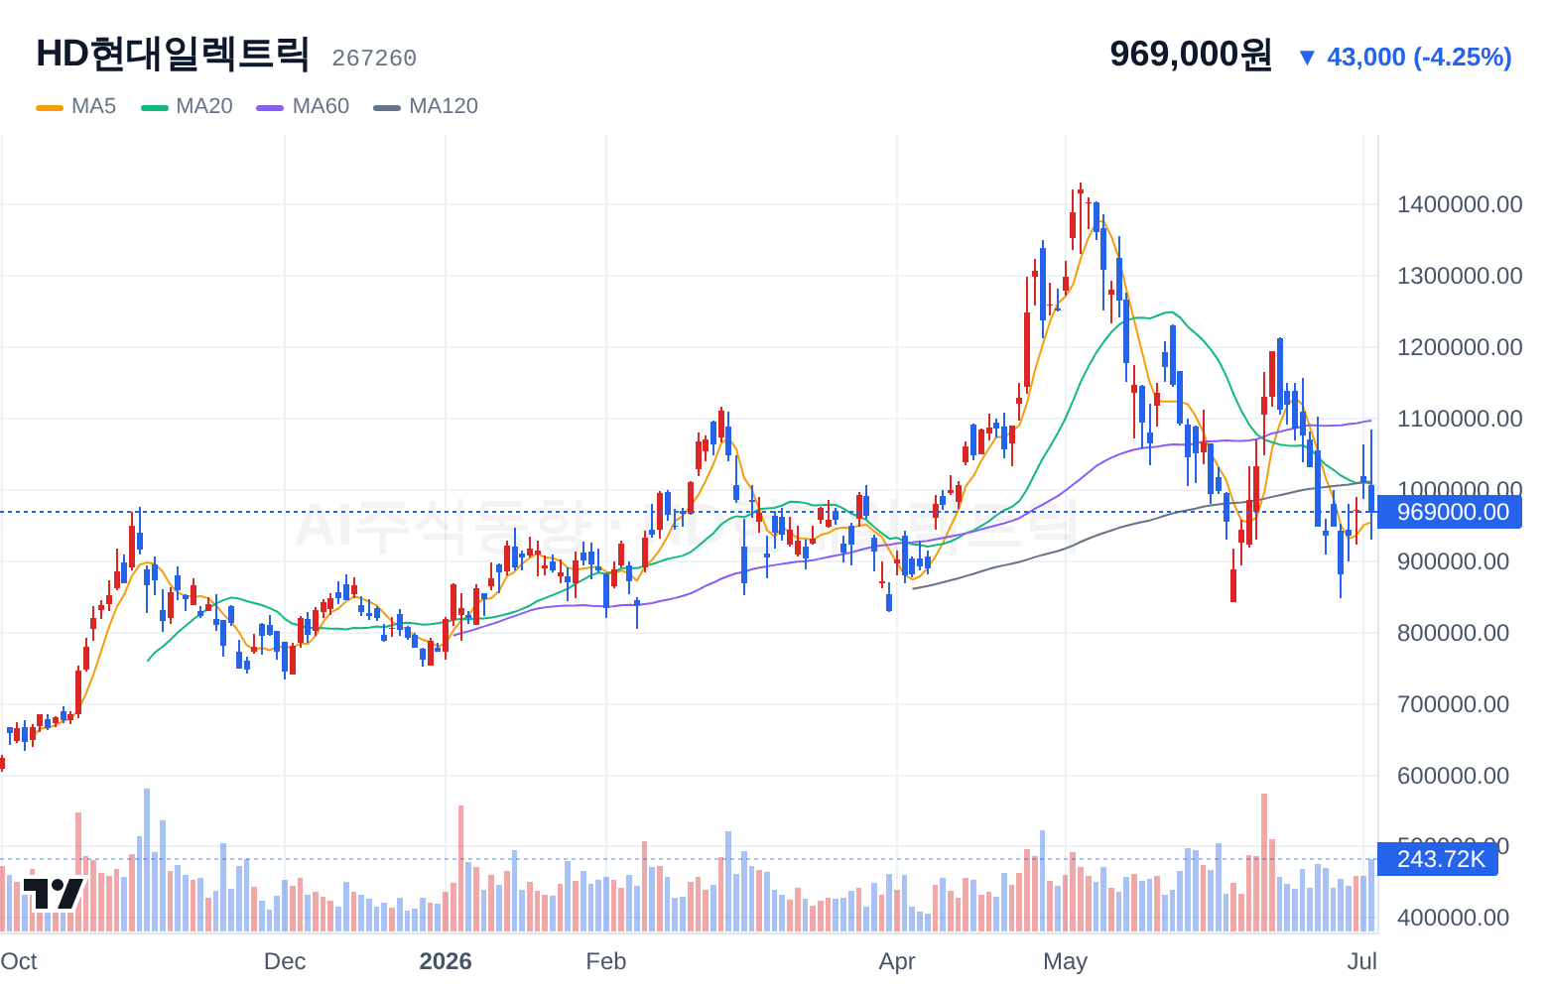This screenshot has height=988, width=1548.
Task: Click the 969,000원 current price text
Action: [x=1191, y=54]
